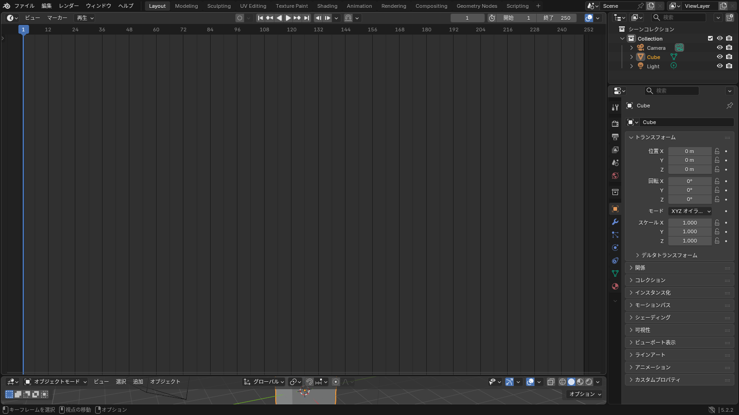Hide the Camera in the viewport

(x=720, y=47)
